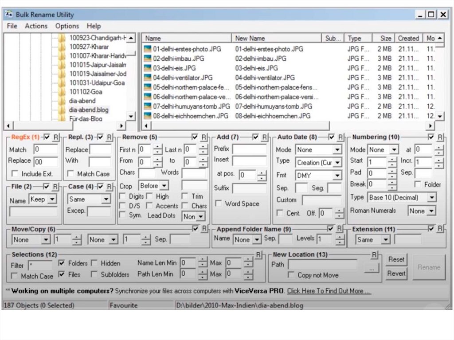
Task: Click the browse button next to Path field
Action: pos(371,268)
